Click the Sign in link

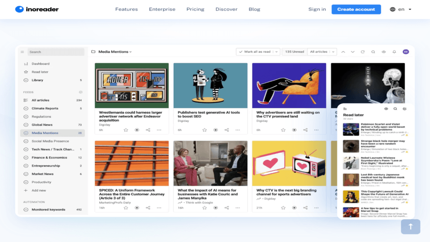(x=317, y=9)
